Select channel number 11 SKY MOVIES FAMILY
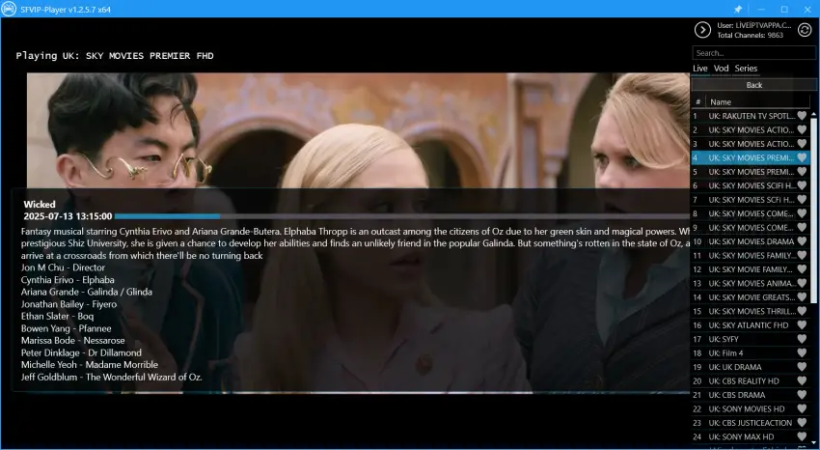This screenshot has height=450, width=820. 751,255
